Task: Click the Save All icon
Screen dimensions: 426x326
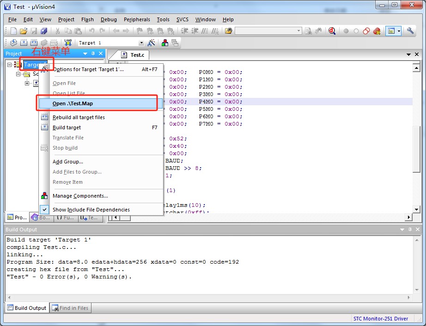Action: click(44, 31)
